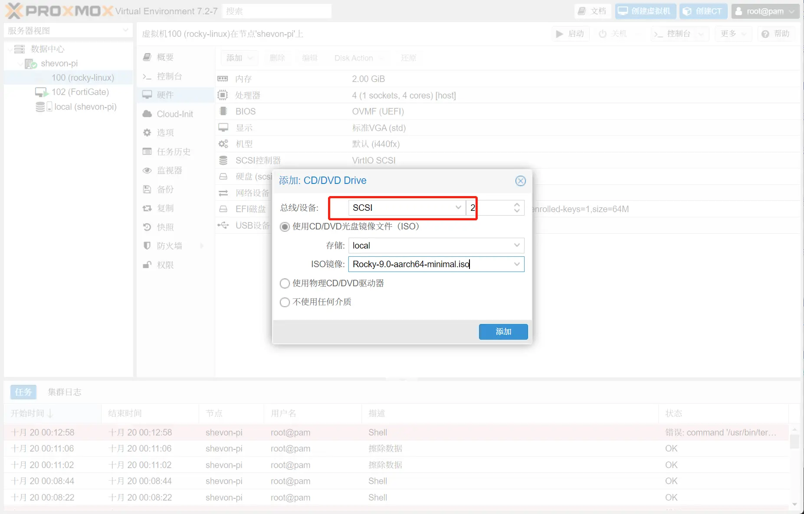Screen dimensions: 804x514
Task: Click the blue Add button in dialog
Action: point(503,332)
